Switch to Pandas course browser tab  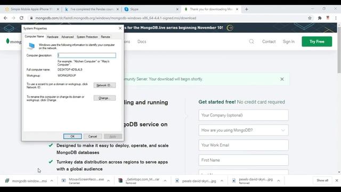coord(91,9)
